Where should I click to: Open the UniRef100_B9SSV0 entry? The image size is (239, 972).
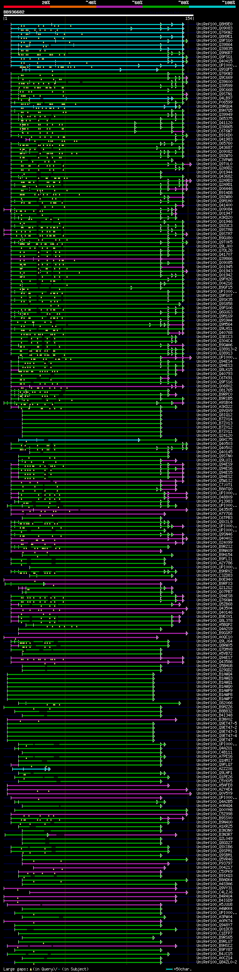(214, 818)
